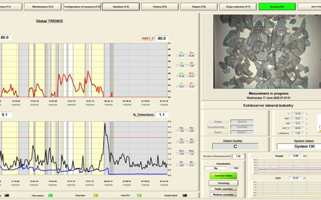Screen dimensions: 321x200
Task: Click the R457 value 79.97
Action: [298, 119]
